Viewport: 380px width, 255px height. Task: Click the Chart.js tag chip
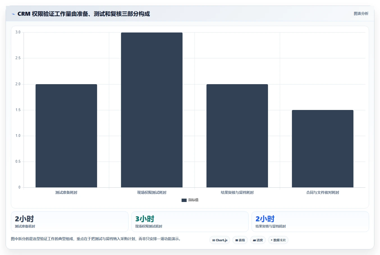point(220,240)
